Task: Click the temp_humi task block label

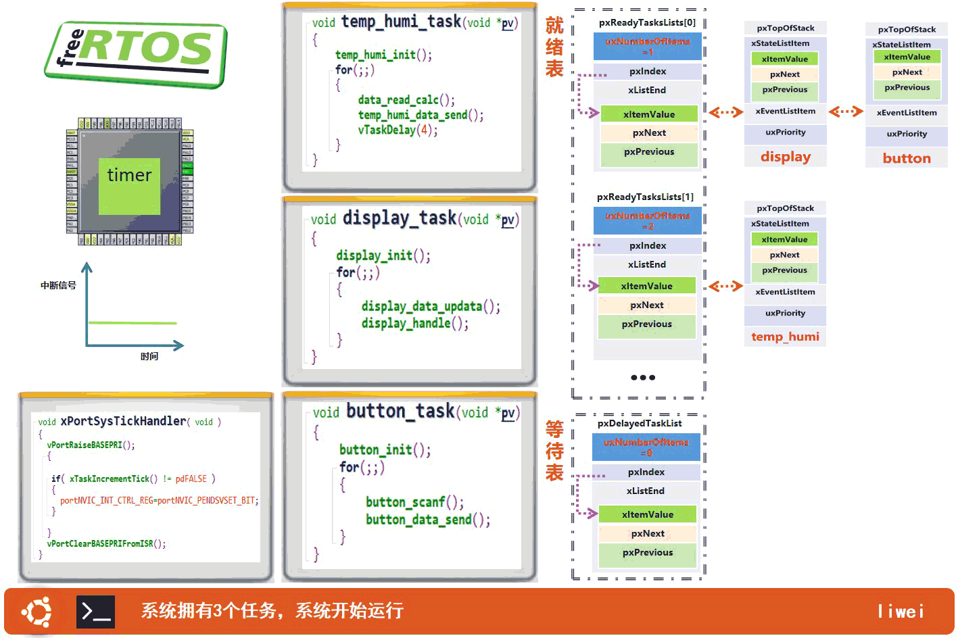Action: (x=786, y=337)
